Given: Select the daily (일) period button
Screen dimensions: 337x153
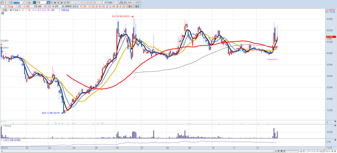Looking at the screenshot, I should (x=48, y=2).
